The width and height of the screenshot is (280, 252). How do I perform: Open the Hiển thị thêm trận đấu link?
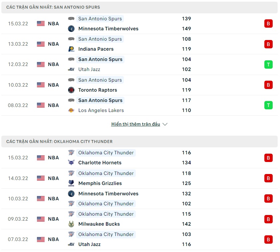(x=136, y=124)
